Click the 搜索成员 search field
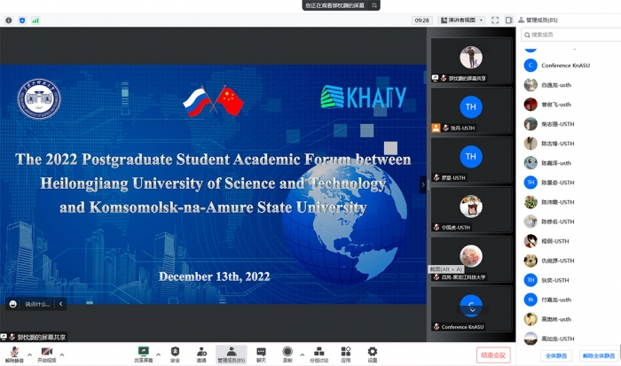Image resolution: width=621 pixels, height=366 pixels. pyautogui.click(x=568, y=35)
